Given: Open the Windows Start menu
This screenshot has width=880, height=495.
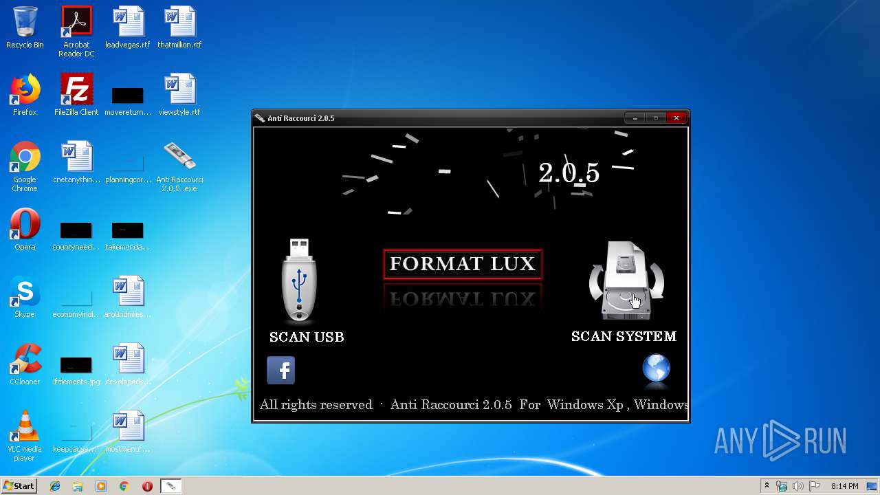Looking at the screenshot, I should point(19,486).
